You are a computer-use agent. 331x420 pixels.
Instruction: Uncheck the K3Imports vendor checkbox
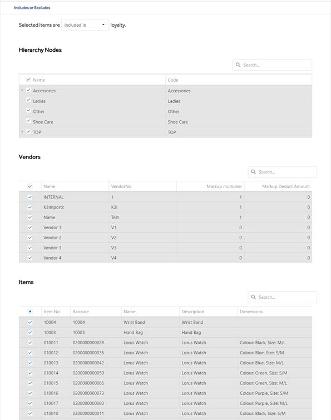point(30,207)
